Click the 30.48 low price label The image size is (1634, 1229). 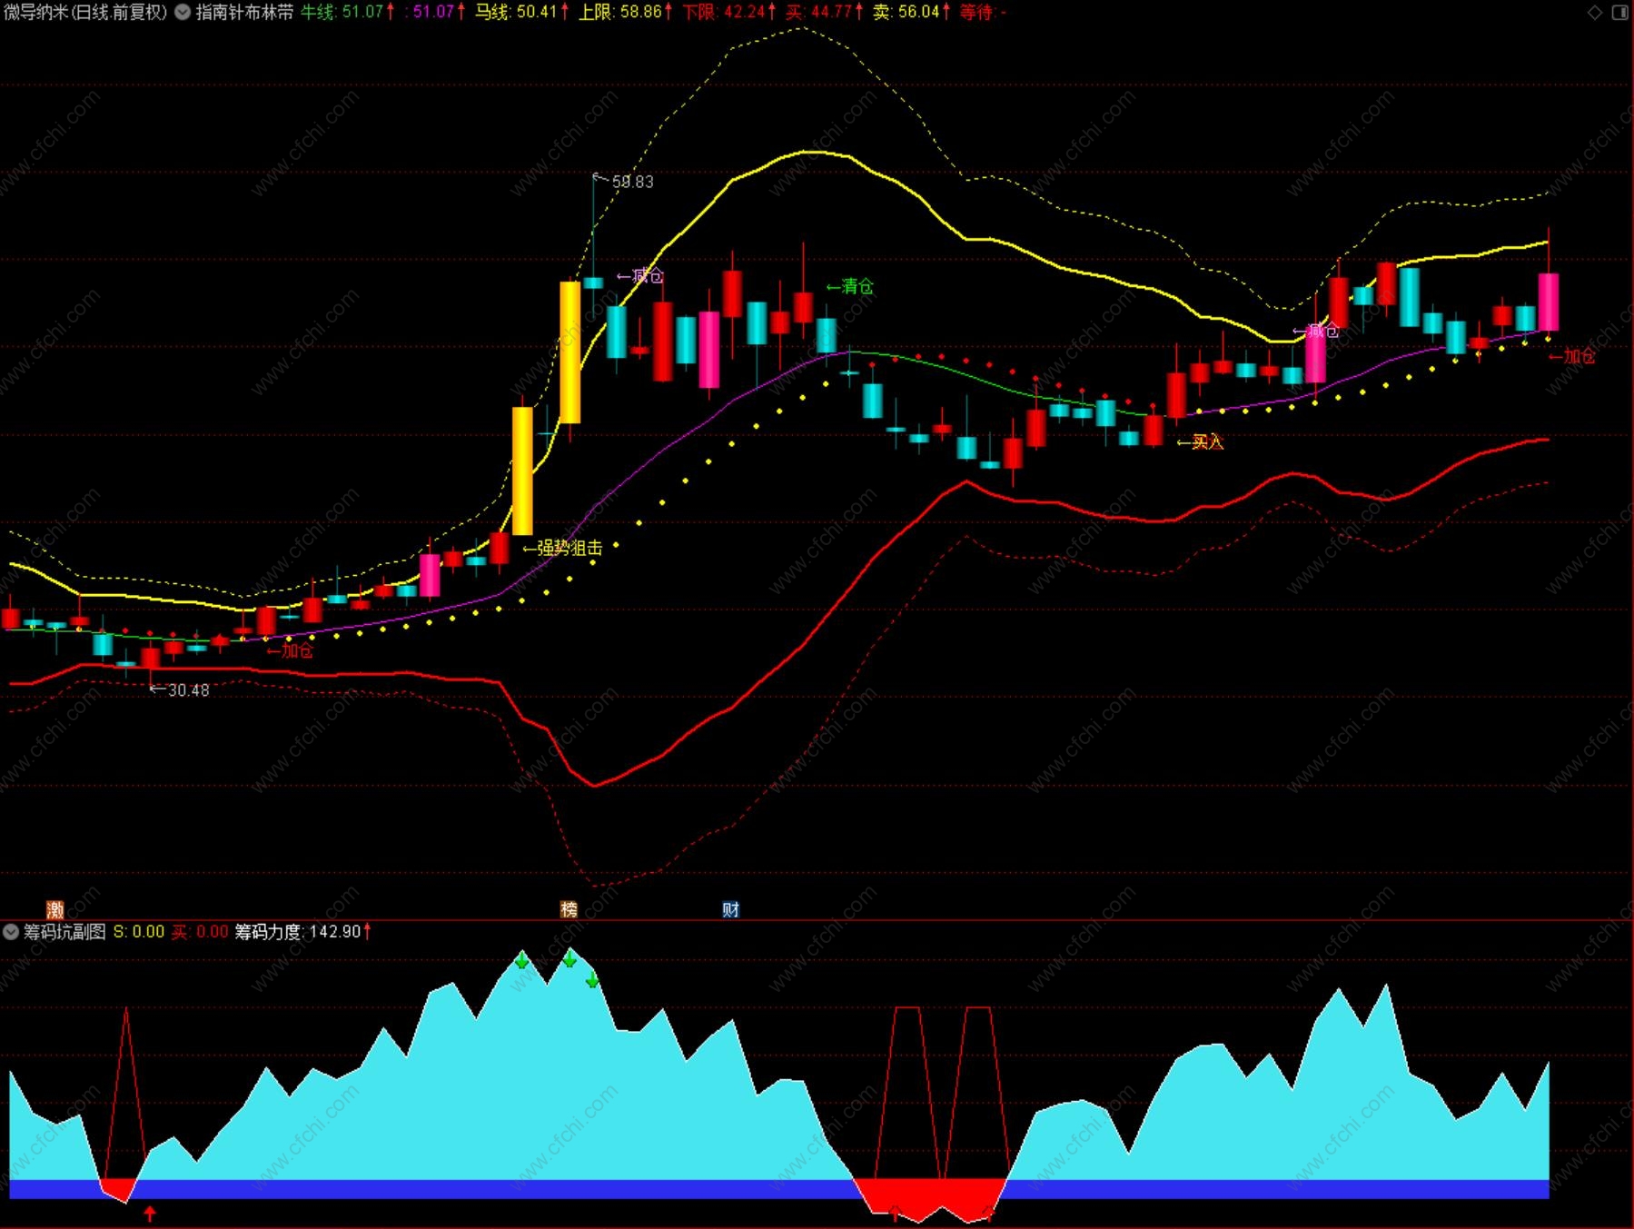coord(188,690)
